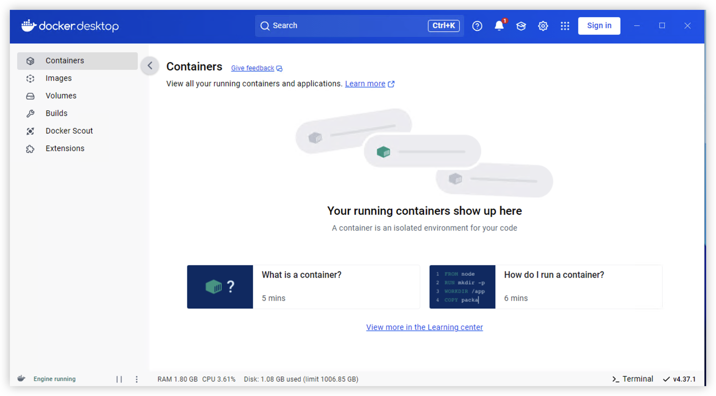Click the RAM 1.80 GB status entry

click(x=177, y=379)
